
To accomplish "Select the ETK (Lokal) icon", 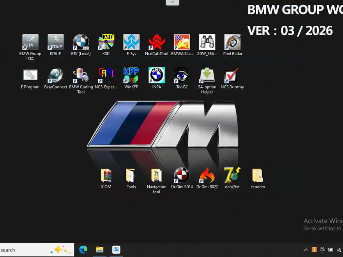I will pyautogui.click(x=81, y=42).
